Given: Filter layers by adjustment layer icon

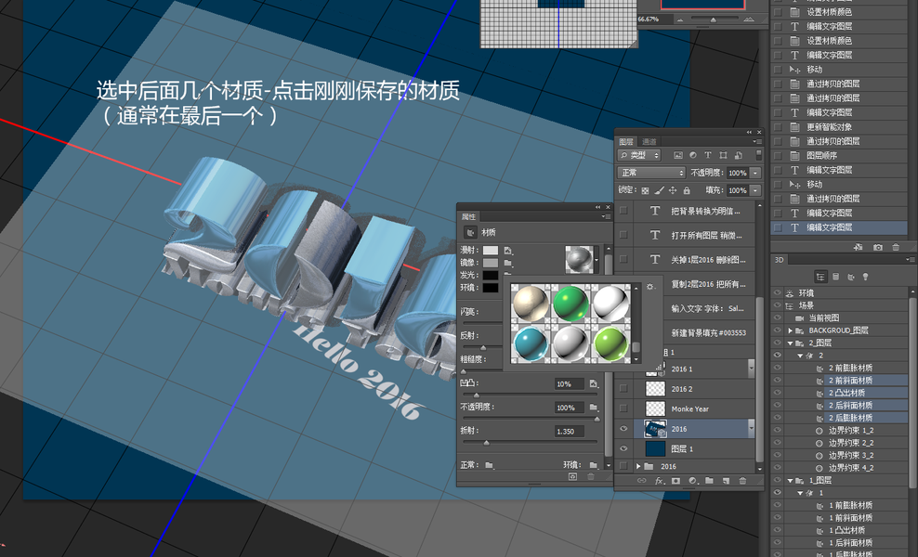Looking at the screenshot, I should point(693,155).
